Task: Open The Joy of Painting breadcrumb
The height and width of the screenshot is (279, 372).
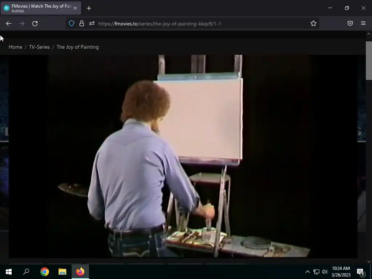Action: (78, 47)
